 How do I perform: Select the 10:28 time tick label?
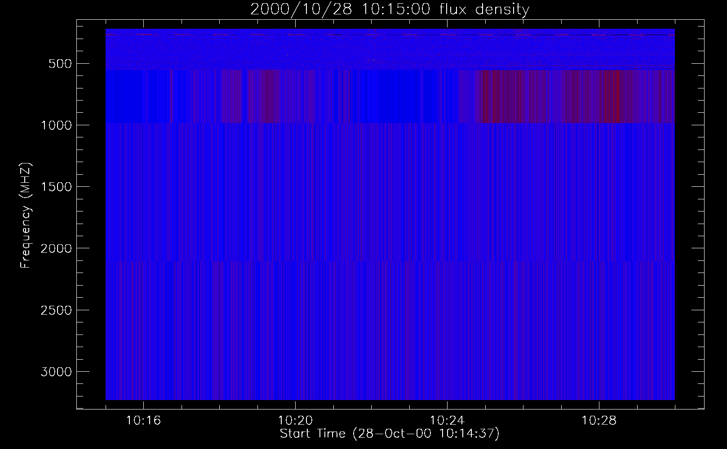599,421
